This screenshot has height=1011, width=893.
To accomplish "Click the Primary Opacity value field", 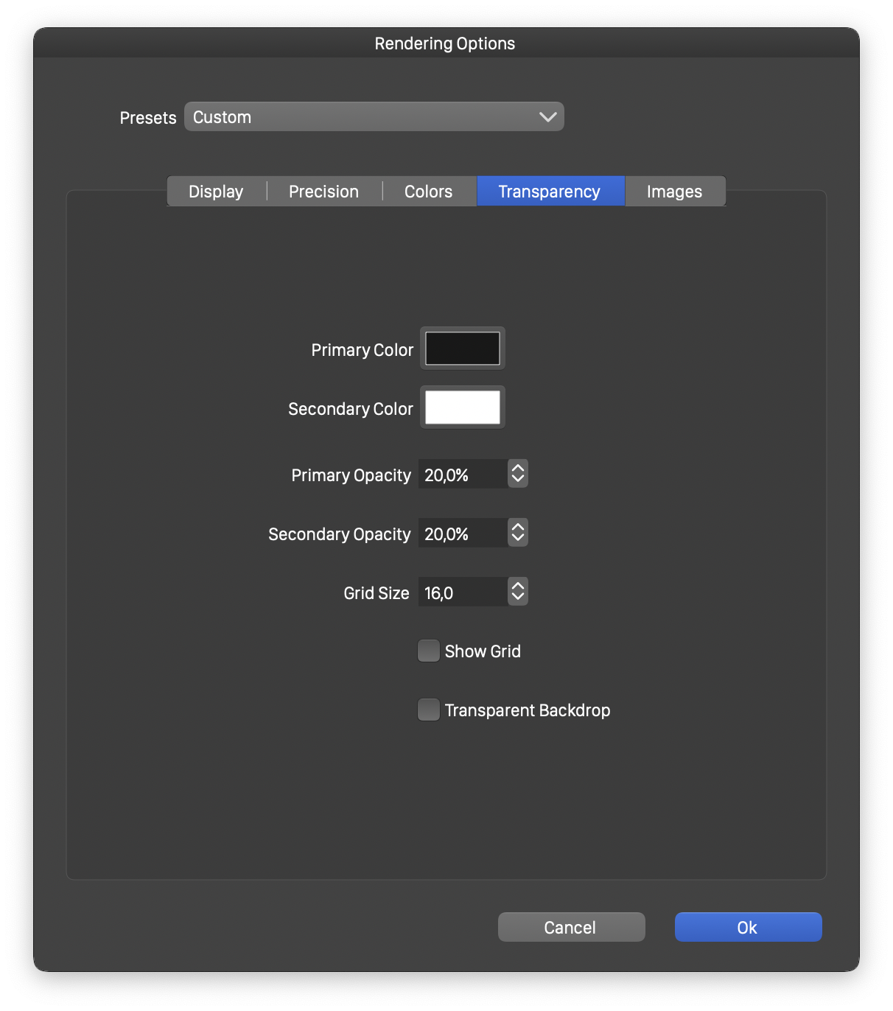I will click(x=463, y=475).
